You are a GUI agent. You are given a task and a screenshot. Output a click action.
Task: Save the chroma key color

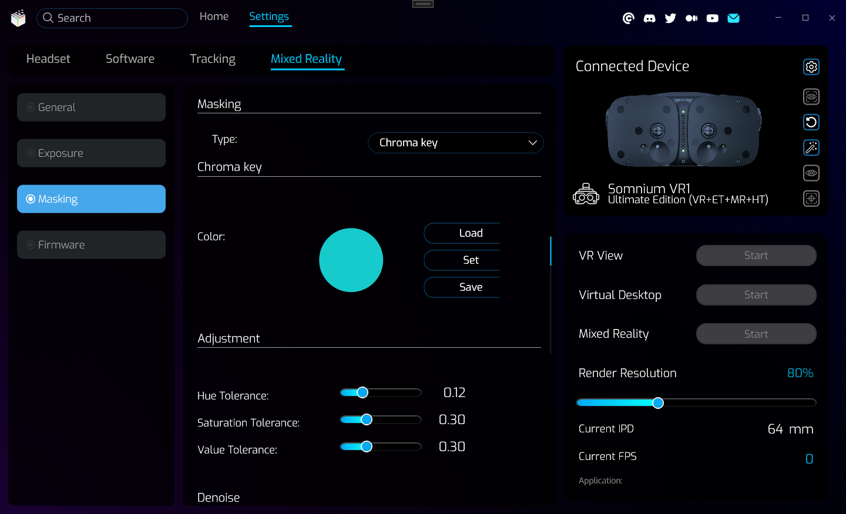(x=462, y=287)
